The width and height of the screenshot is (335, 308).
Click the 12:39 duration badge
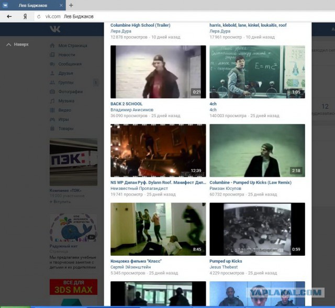[x=196, y=170]
